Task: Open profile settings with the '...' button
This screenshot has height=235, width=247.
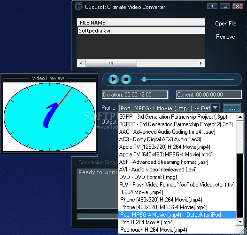Action: tap(232, 108)
